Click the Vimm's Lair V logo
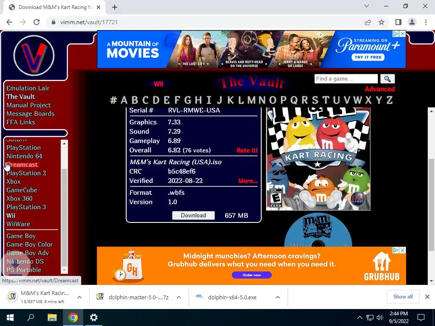Screen dimensions: 435x326 (34, 56)
